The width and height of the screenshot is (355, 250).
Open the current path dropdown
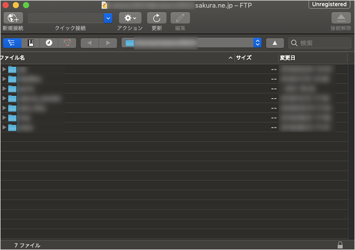257,43
